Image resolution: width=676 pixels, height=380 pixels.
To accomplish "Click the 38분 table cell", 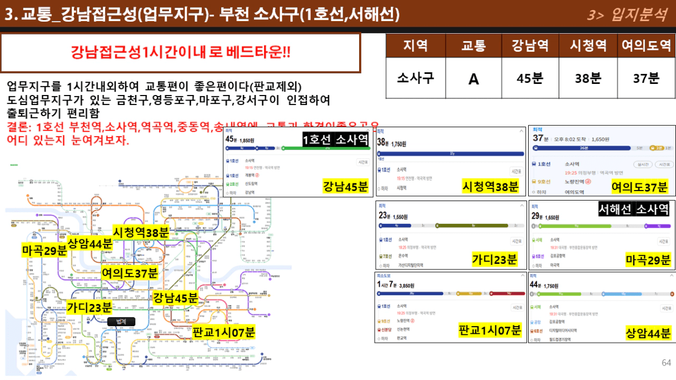I will [x=588, y=78].
